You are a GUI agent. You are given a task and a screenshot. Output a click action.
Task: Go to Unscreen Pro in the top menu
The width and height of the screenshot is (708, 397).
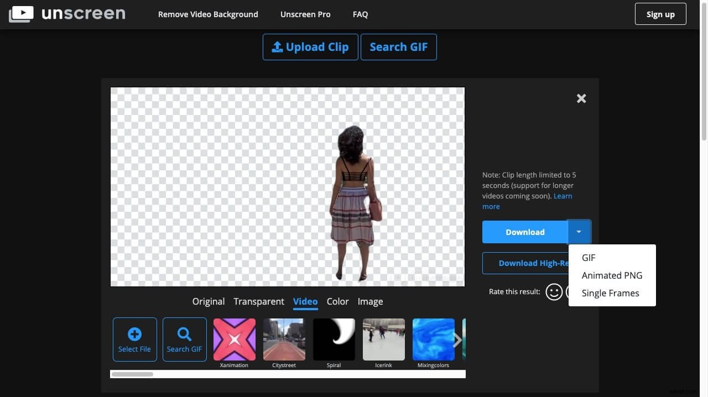point(305,14)
